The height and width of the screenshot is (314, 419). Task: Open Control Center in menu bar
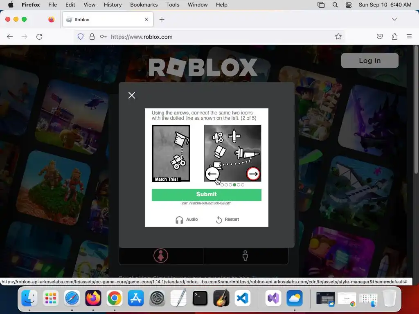(349, 4)
